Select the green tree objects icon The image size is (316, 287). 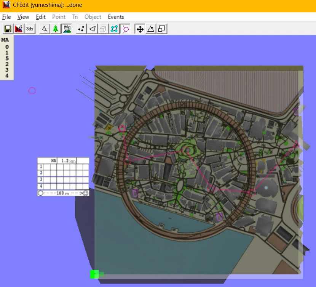(x=56, y=29)
